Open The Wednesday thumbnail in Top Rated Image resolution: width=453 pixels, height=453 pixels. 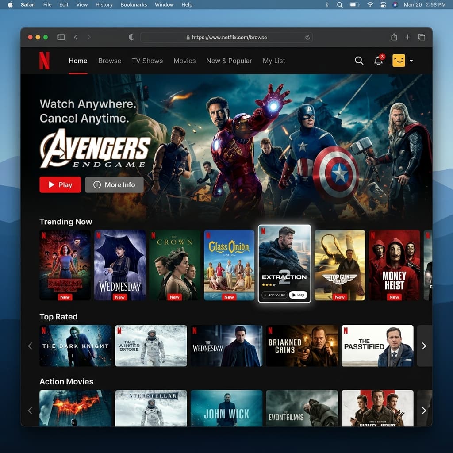226,346
